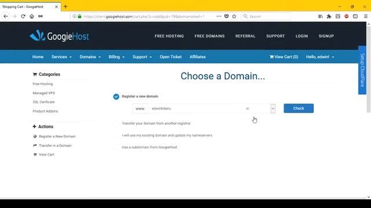Click Open Ticket link
Screen dimensions: 371x208
(170, 57)
